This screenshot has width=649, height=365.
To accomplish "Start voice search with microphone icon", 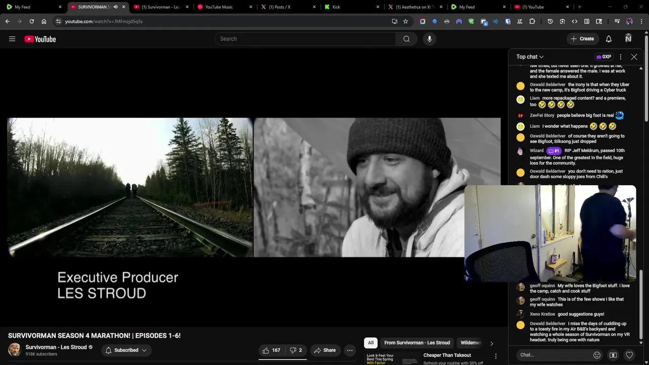I will pos(429,39).
